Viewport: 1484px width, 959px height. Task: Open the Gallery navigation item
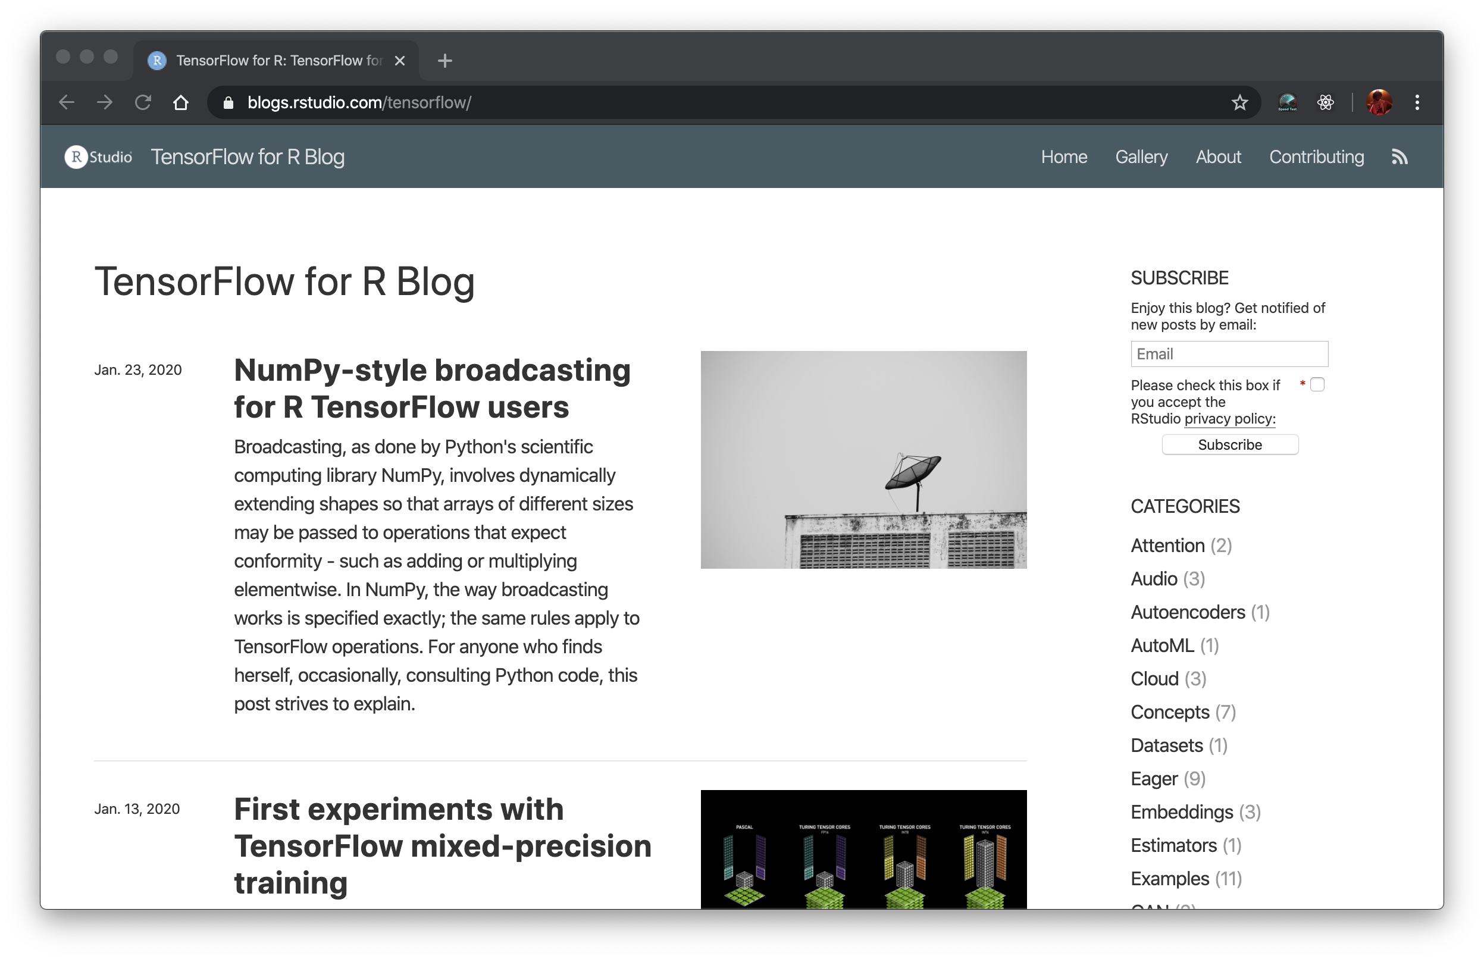coord(1141,157)
